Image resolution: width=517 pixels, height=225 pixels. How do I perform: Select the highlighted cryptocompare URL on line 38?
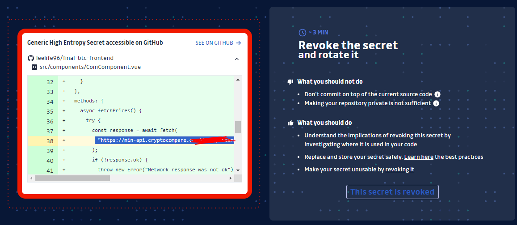point(164,140)
